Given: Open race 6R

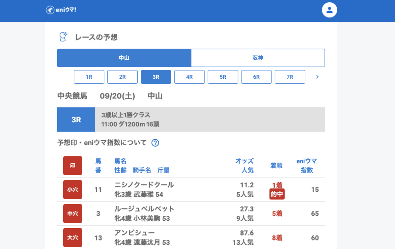Looking at the screenshot, I should (x=257, y=77).
